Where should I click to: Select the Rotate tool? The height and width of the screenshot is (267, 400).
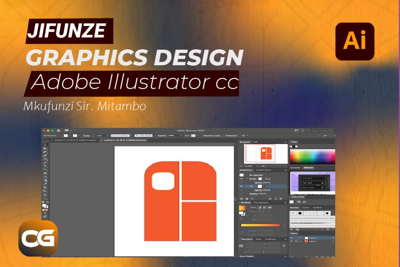pyautogui.click(x=45, y=170)
